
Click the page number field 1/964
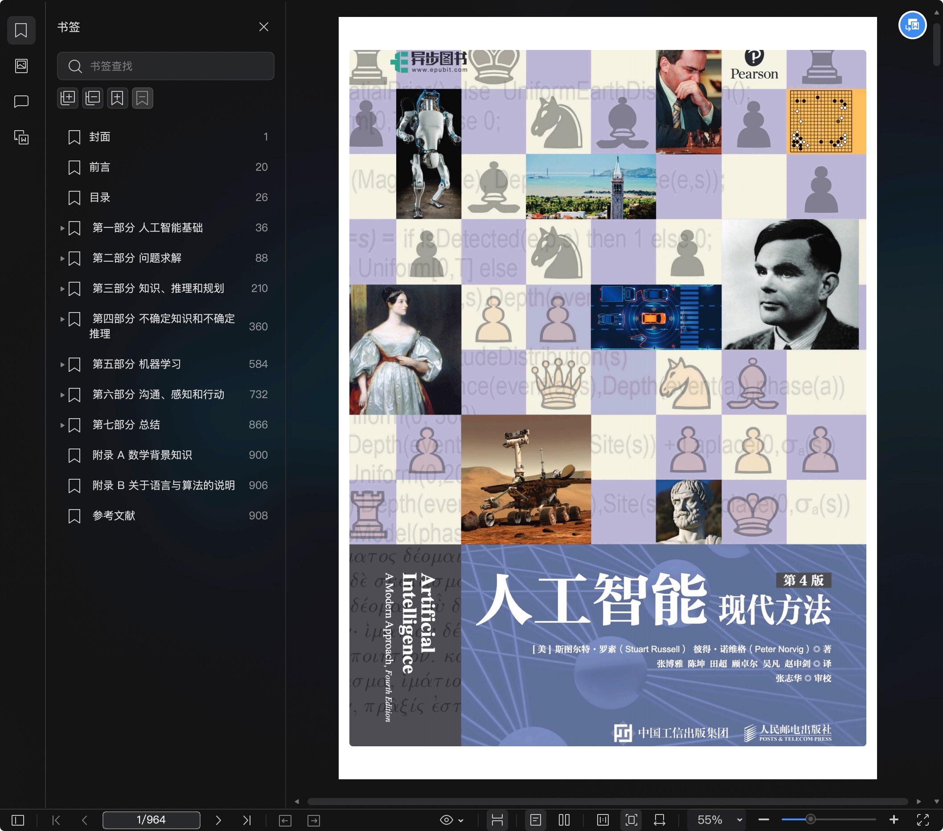(x=152, y=820)
